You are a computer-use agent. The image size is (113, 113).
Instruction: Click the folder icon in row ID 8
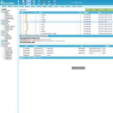(x=26, y=34)
